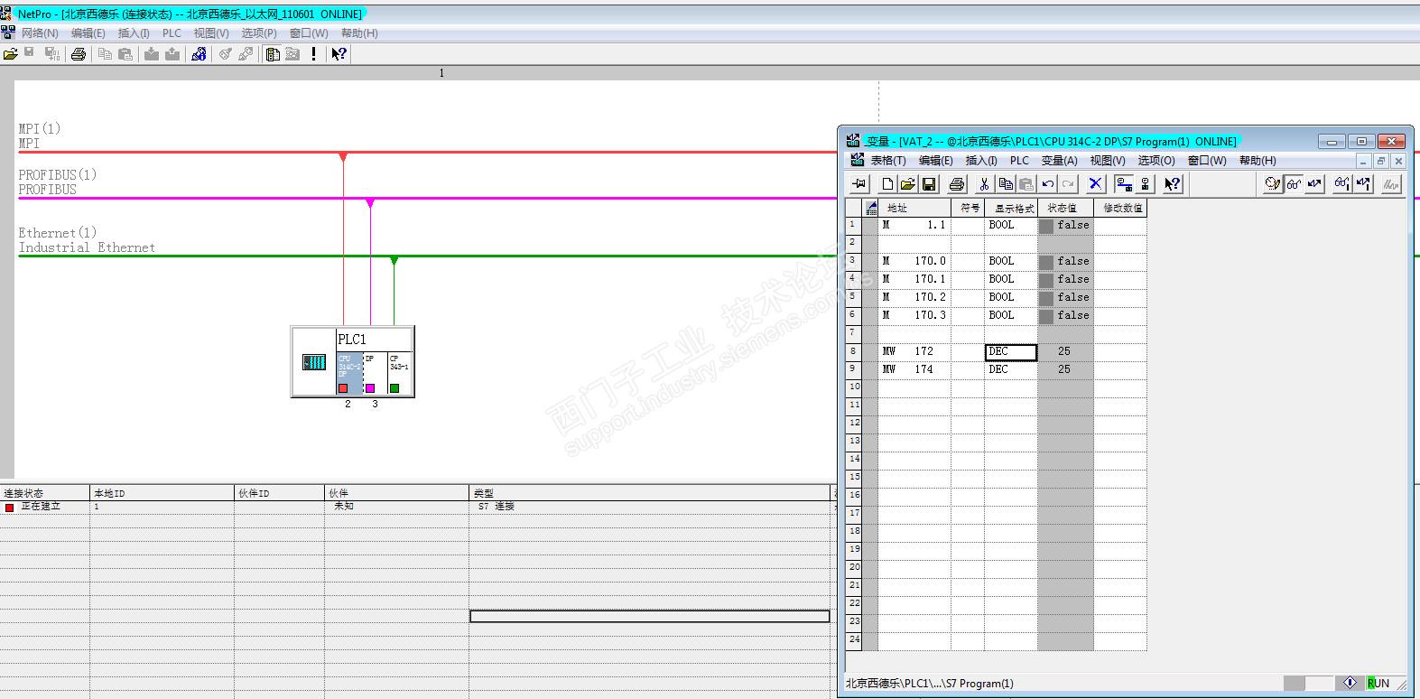The height and width of the screenshot is (699, 1420).
Task: Click the Print icon in NetPro toolbar
Action: coord(79,54)
